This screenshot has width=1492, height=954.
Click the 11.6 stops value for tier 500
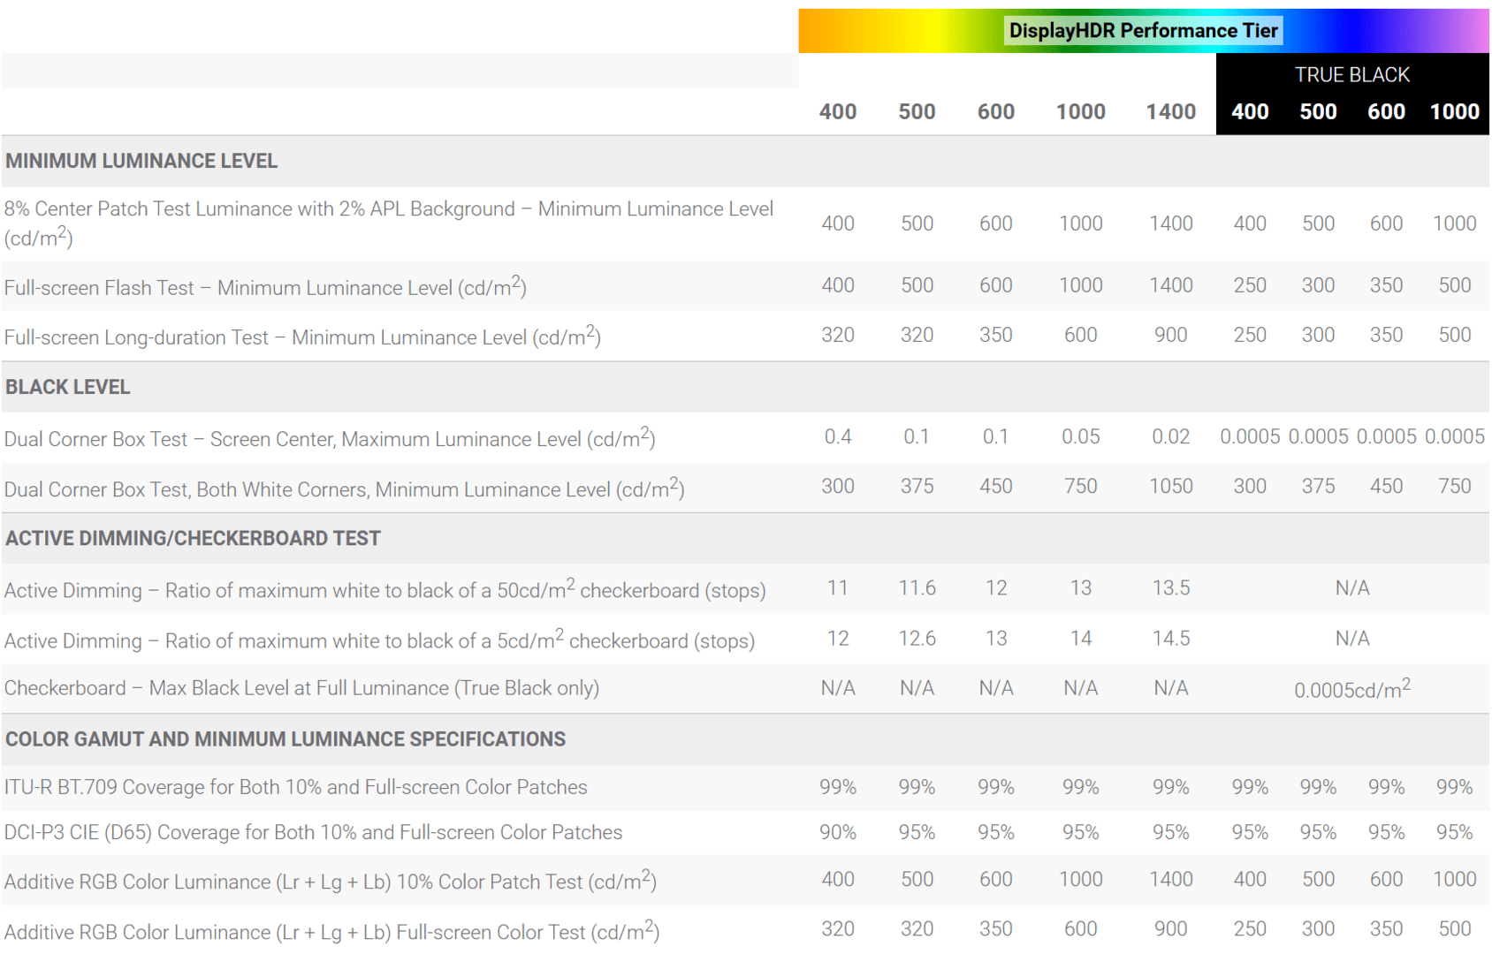tap(917, 588)
